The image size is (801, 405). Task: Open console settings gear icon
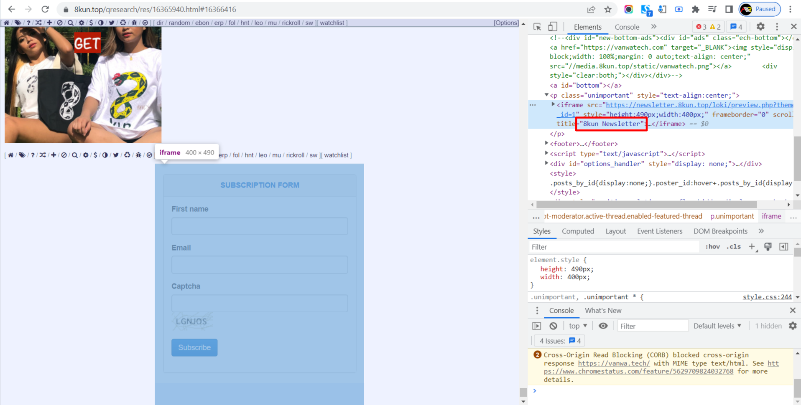point(793,326)
